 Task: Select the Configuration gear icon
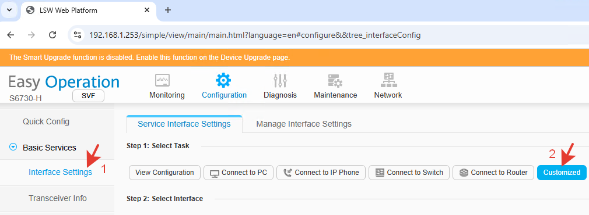coord(223,80)
